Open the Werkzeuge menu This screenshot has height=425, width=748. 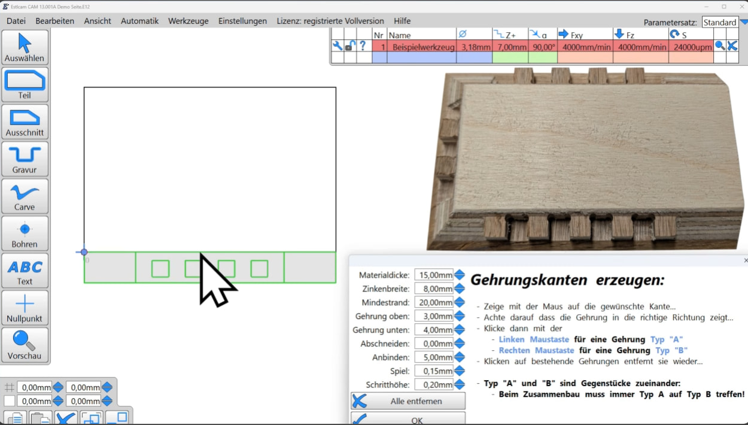pos(188,21)
